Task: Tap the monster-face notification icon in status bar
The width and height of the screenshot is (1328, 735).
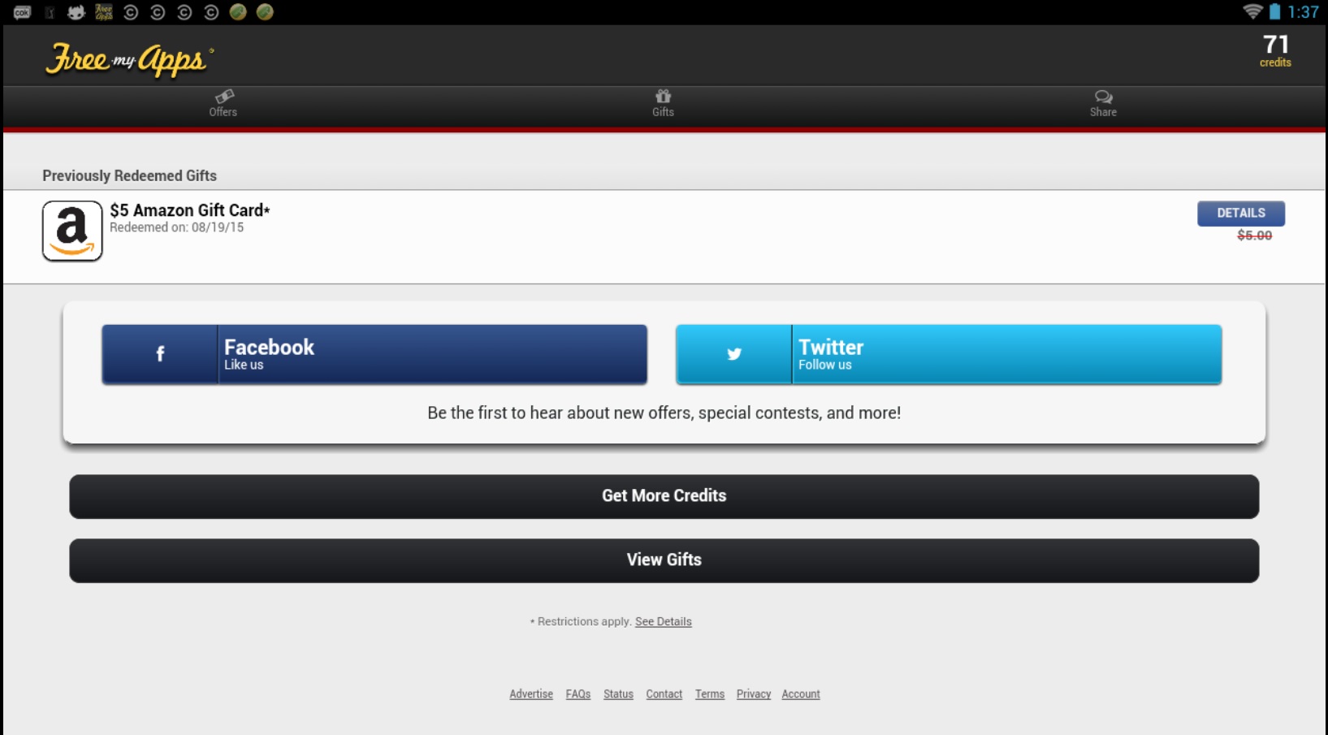Action: [x=76, y=12]
